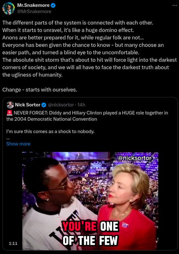Click the 'domino effect' sentence in main post

coord(68,30)
